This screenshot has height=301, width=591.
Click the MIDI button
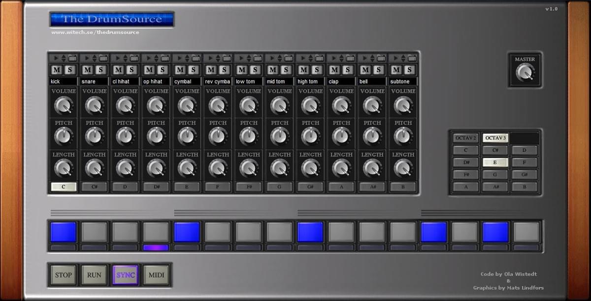(156, 275)
